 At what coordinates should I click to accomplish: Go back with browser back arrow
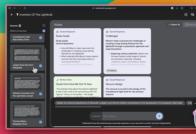(x=15, y=8)
